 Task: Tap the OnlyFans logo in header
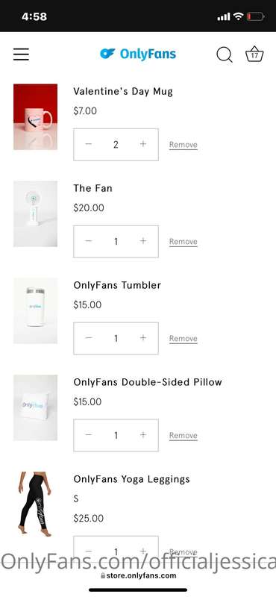pyautogui.click(x=138, y=54)
